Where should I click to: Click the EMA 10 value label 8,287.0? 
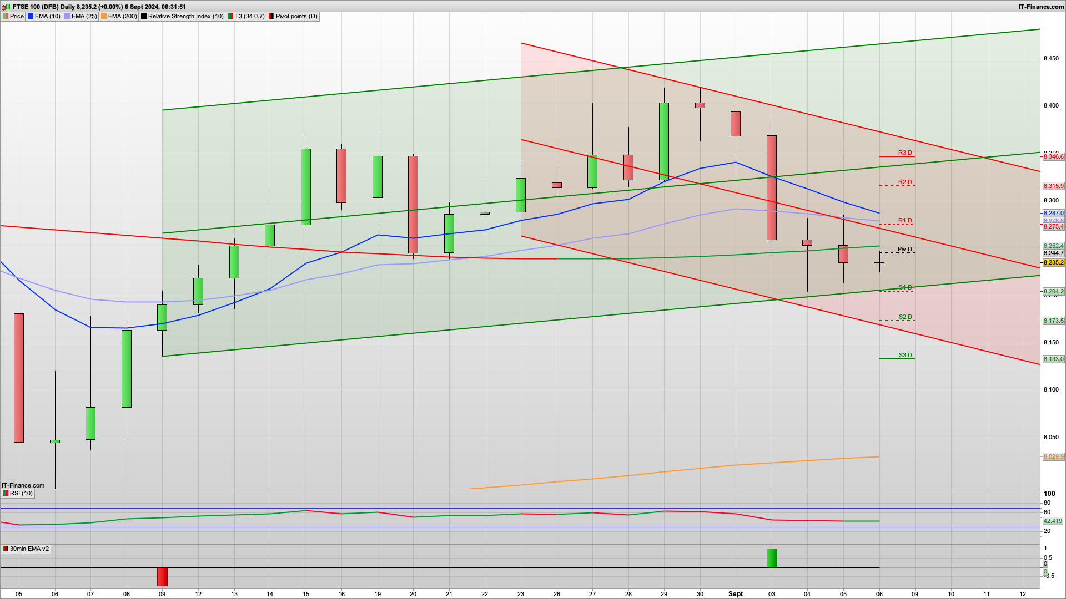[x=1053, y=213]
